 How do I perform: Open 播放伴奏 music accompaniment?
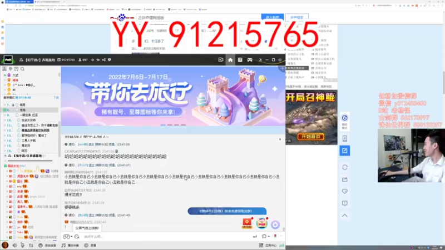[70, 245]
